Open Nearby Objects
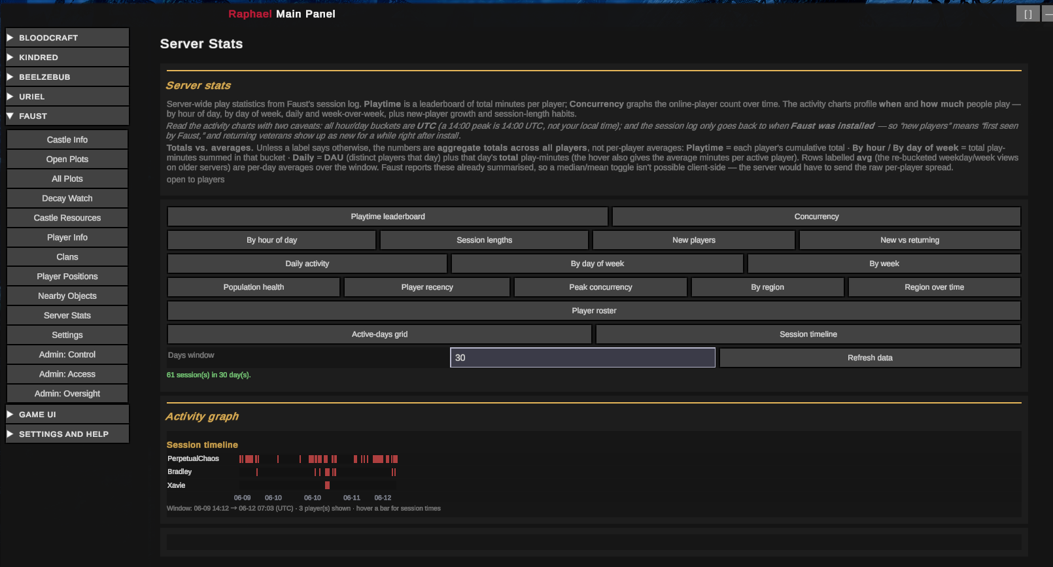Viewport: 1053px width, 567px height. [67, 296]
